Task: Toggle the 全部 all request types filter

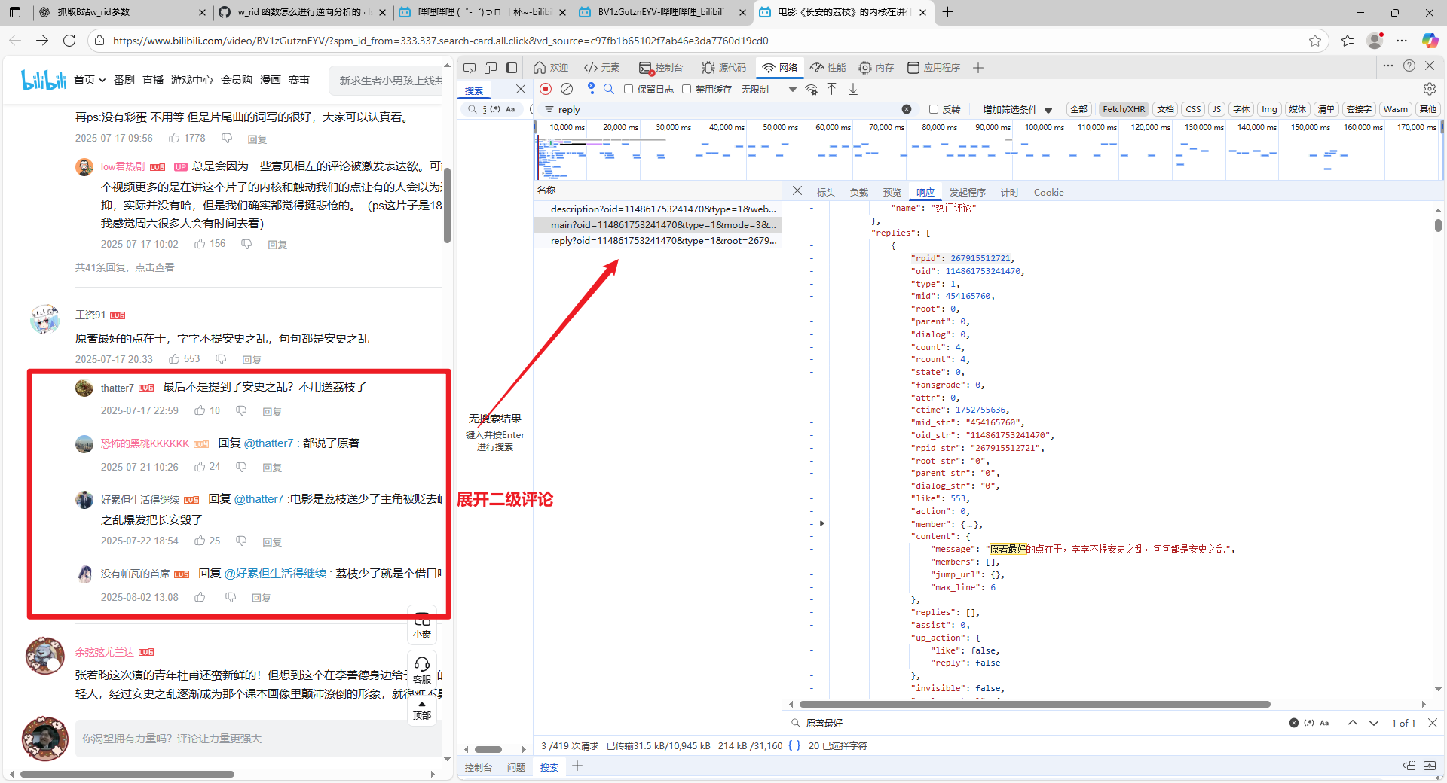Action: tap(1079, 109)
